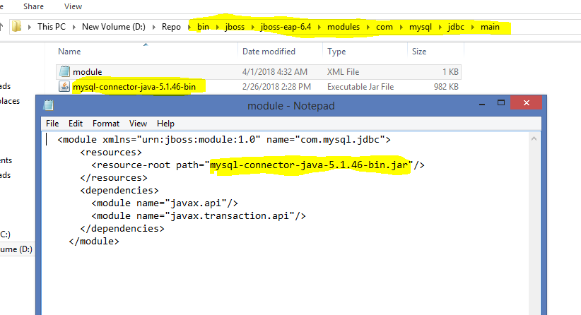
Task: Open the View ribbon tab in Explorer
Action: 73,6
